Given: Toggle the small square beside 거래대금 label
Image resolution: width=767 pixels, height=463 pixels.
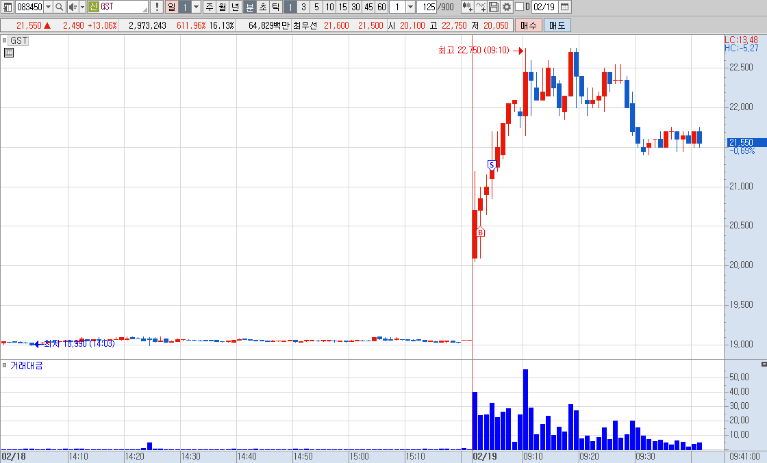Looking at the screenshot, I should (x=4, y=365).
